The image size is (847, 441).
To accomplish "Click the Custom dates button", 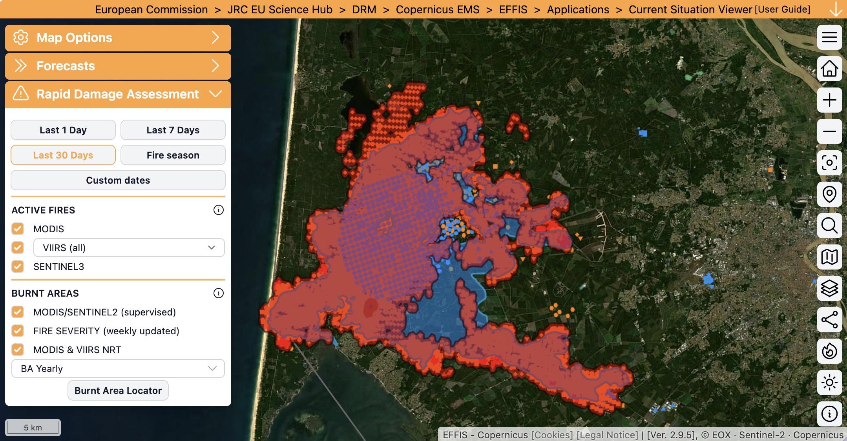I will click(118, 180).
